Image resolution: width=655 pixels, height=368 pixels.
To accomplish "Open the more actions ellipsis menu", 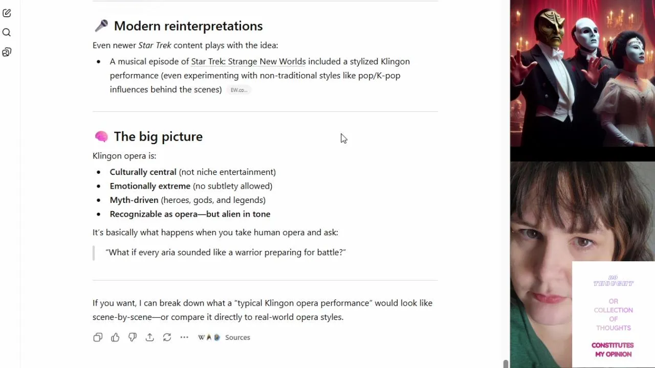I will point(184,337).
